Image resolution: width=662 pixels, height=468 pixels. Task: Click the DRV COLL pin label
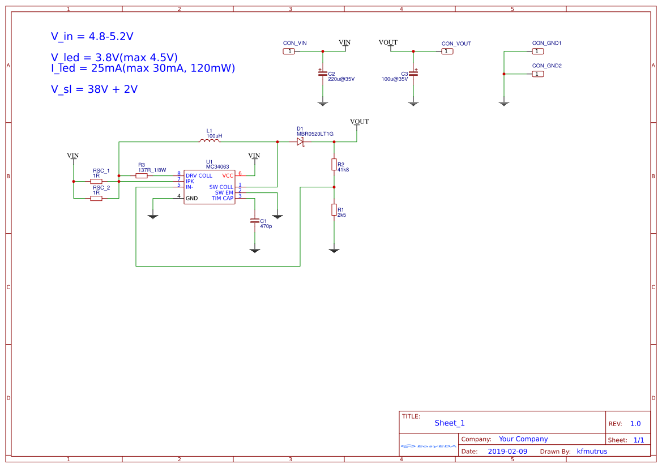199,176
